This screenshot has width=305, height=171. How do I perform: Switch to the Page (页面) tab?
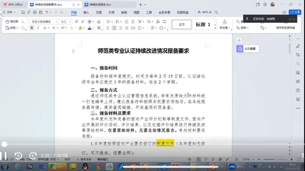(99, 12)
